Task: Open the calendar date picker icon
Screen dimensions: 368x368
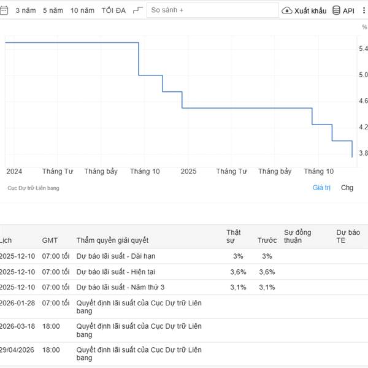Action: tap(3, 10)
